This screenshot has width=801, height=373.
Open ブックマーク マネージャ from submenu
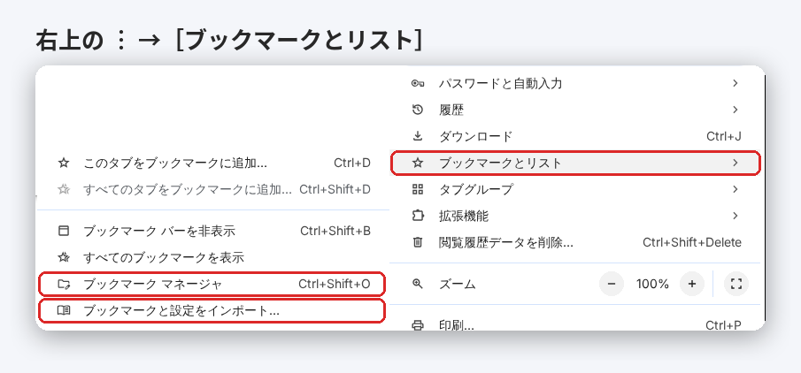pyautogui.click(x=212, y=284)
